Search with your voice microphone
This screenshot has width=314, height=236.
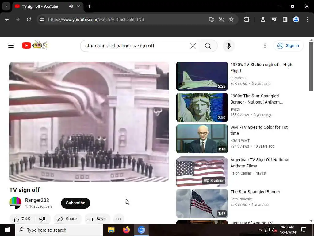pos(229,46)
